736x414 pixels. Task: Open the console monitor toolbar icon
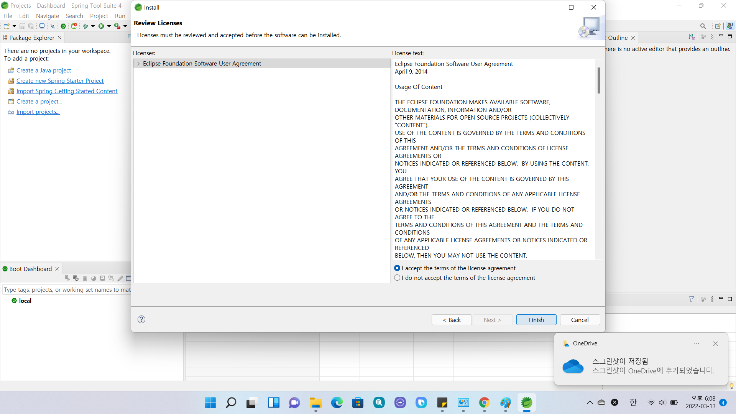(x=42, y=26)
